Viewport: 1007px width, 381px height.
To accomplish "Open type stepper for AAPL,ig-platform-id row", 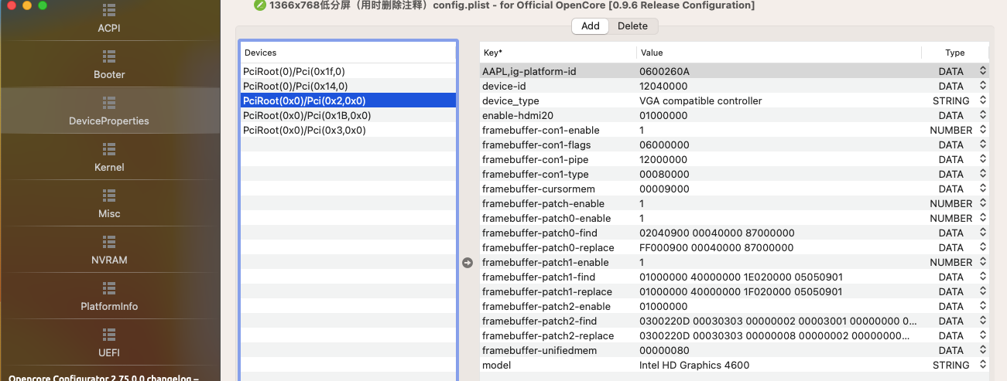I will pyautogui.click(x=983, y=71).
